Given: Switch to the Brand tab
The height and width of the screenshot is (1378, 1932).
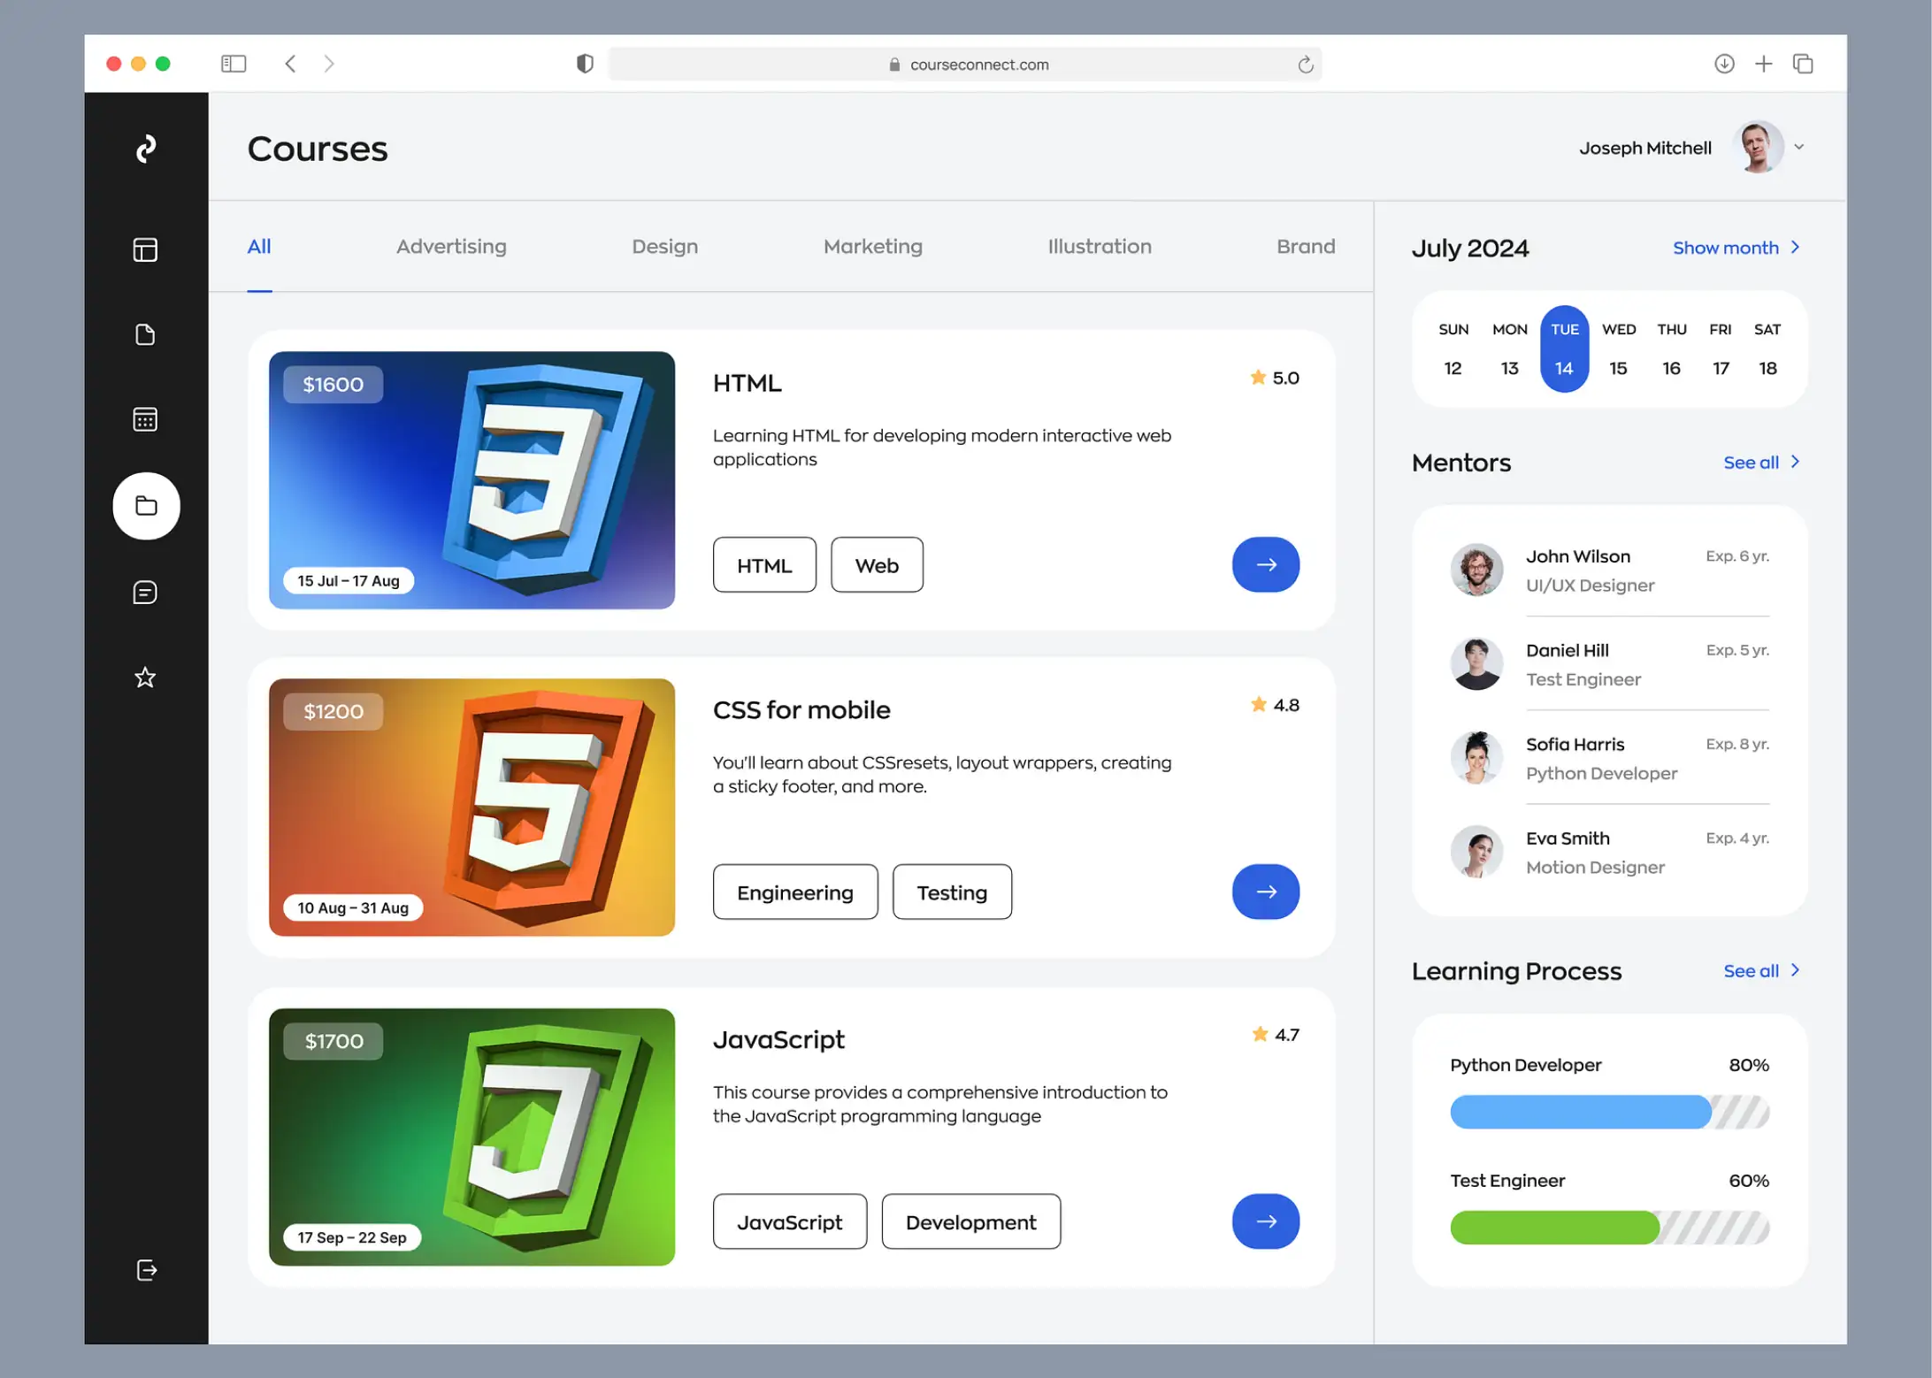Looking at the screenshot, I should [1306, 247].
